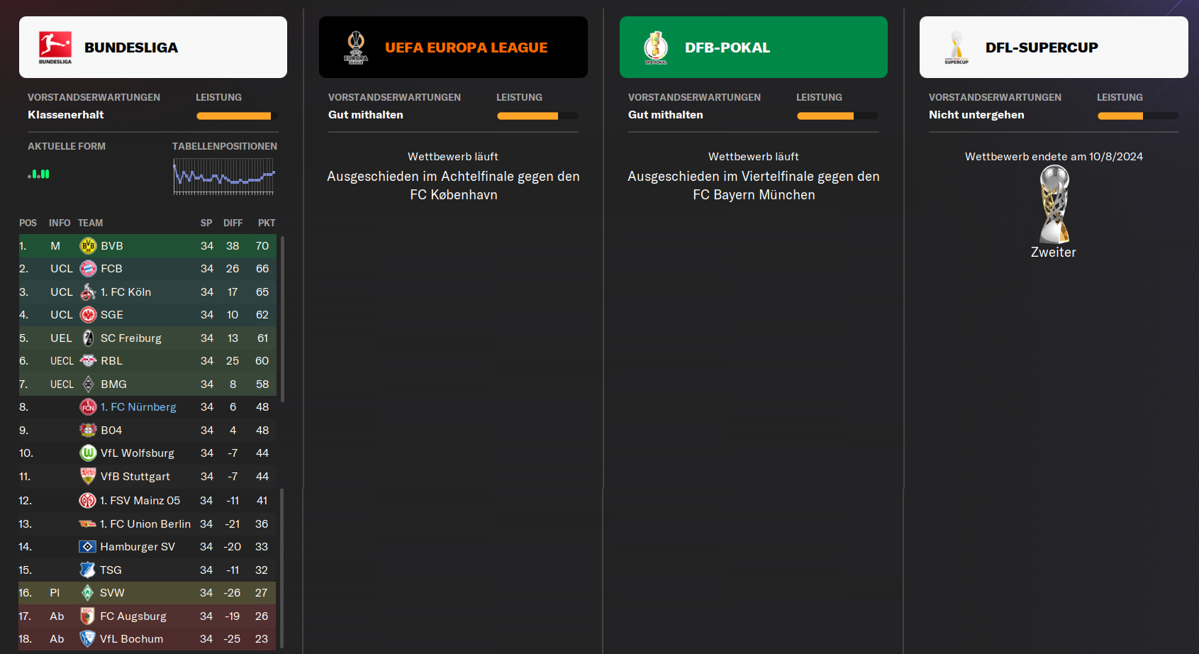Open the Bundesliga competition header

[x=153, y=48]
